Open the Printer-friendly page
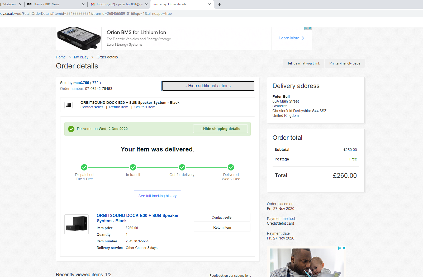423x277 pixels. click(x=345, y=63)
